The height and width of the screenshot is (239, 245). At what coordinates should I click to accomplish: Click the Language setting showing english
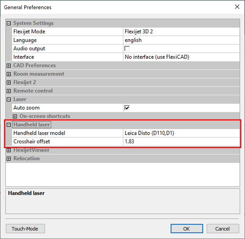153,40
